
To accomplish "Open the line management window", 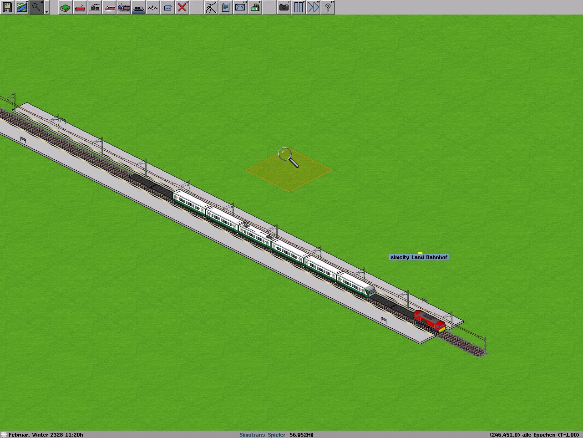I will pos(211,7).
